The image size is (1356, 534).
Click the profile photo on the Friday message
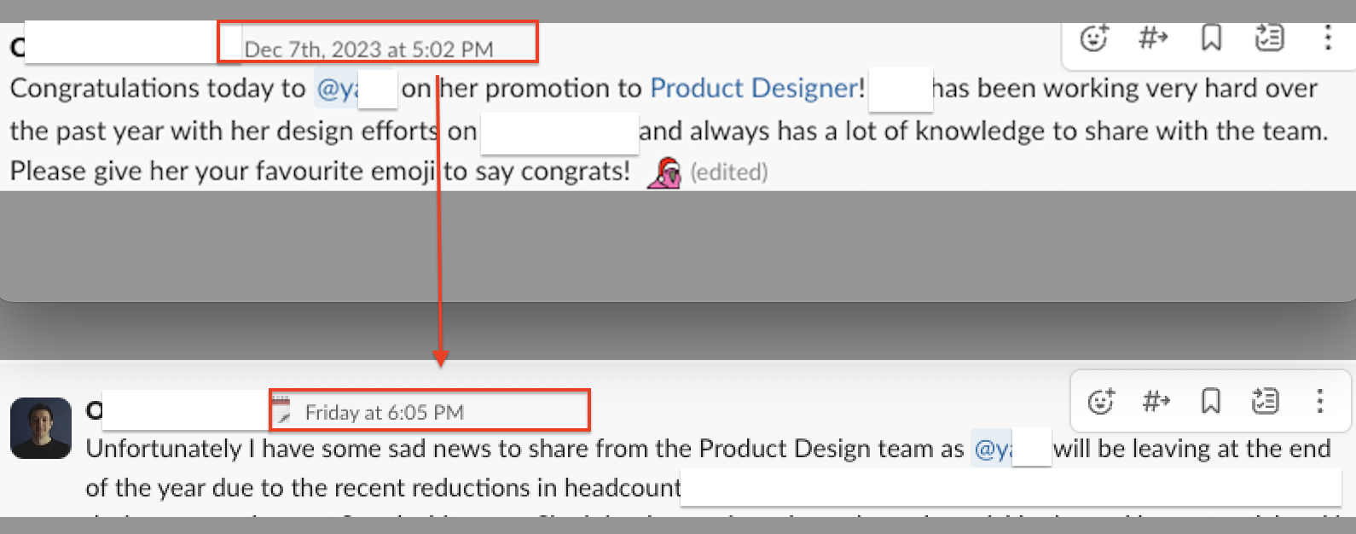click(41, 428)
